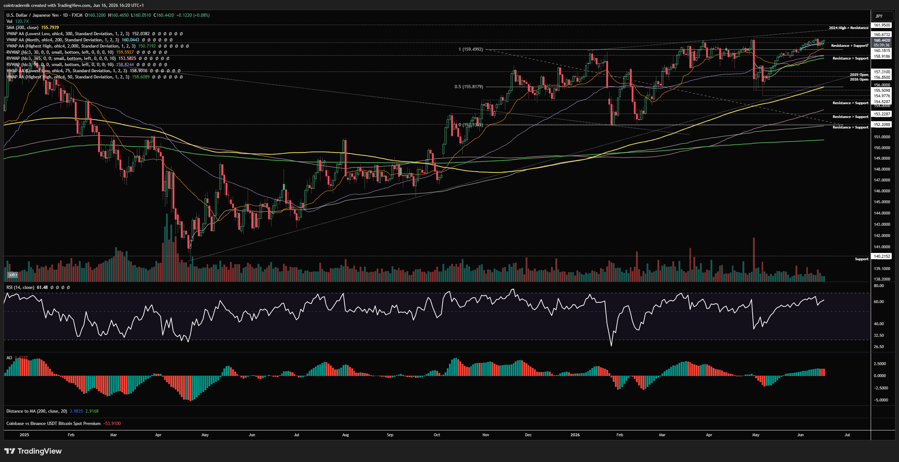The width and height of the screenshot is (899, 462).
Task: Select the 'Support' annotation near 140.2152
Action: coord(862,259)
